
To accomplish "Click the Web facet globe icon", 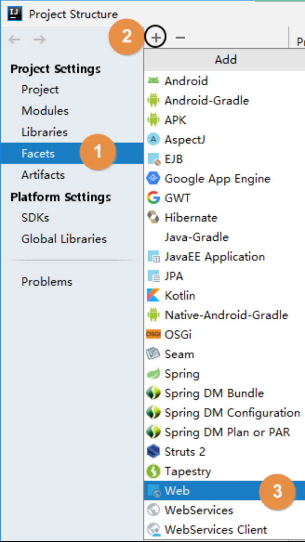I will (x=153, y=491).
